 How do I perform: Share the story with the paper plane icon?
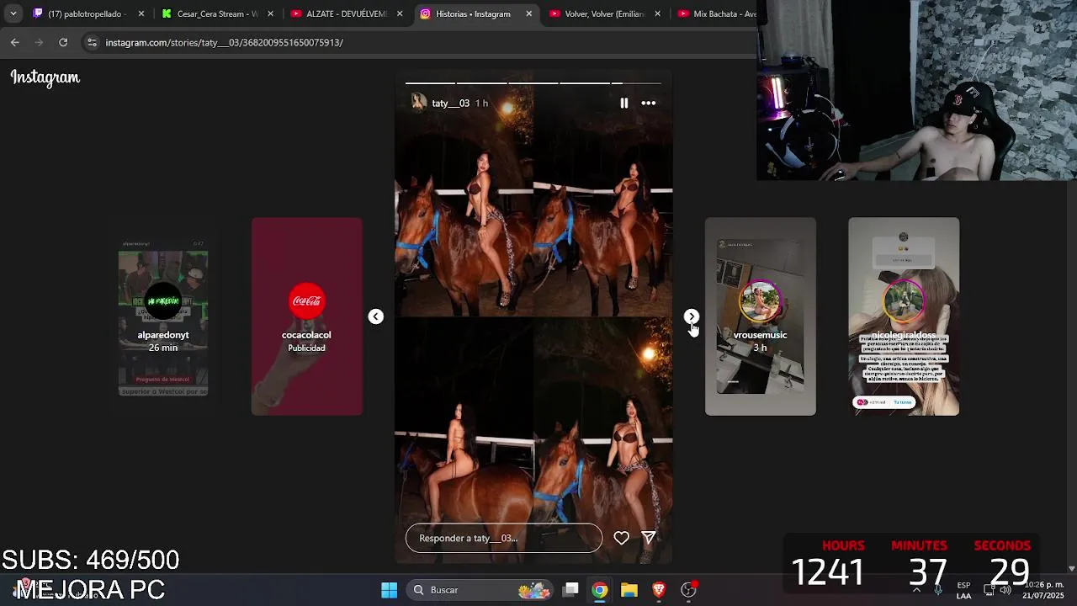pyautogui.click(x=649, y=538)
